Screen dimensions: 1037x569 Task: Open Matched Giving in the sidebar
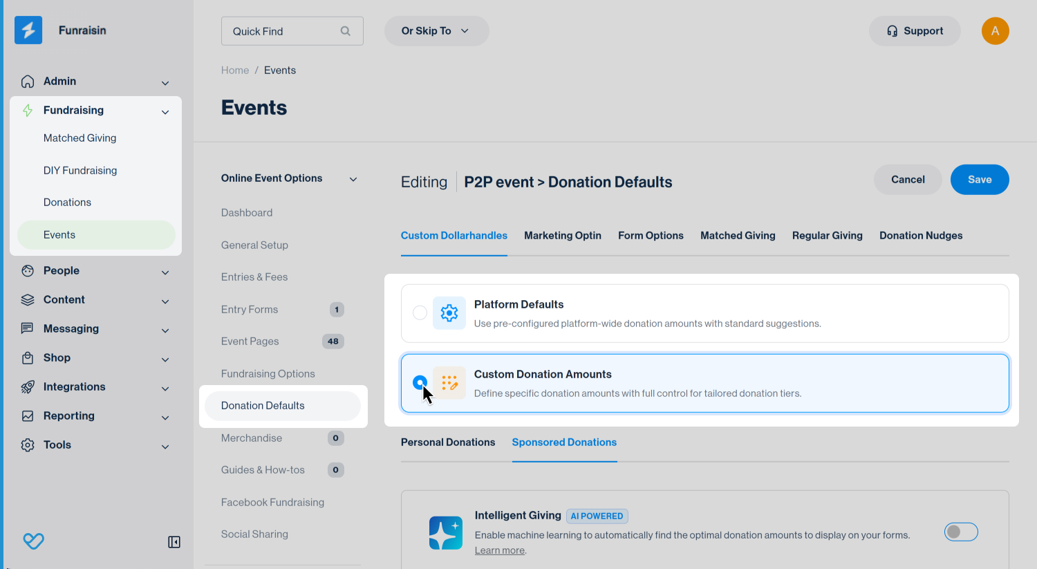click(x=80, y=138)
